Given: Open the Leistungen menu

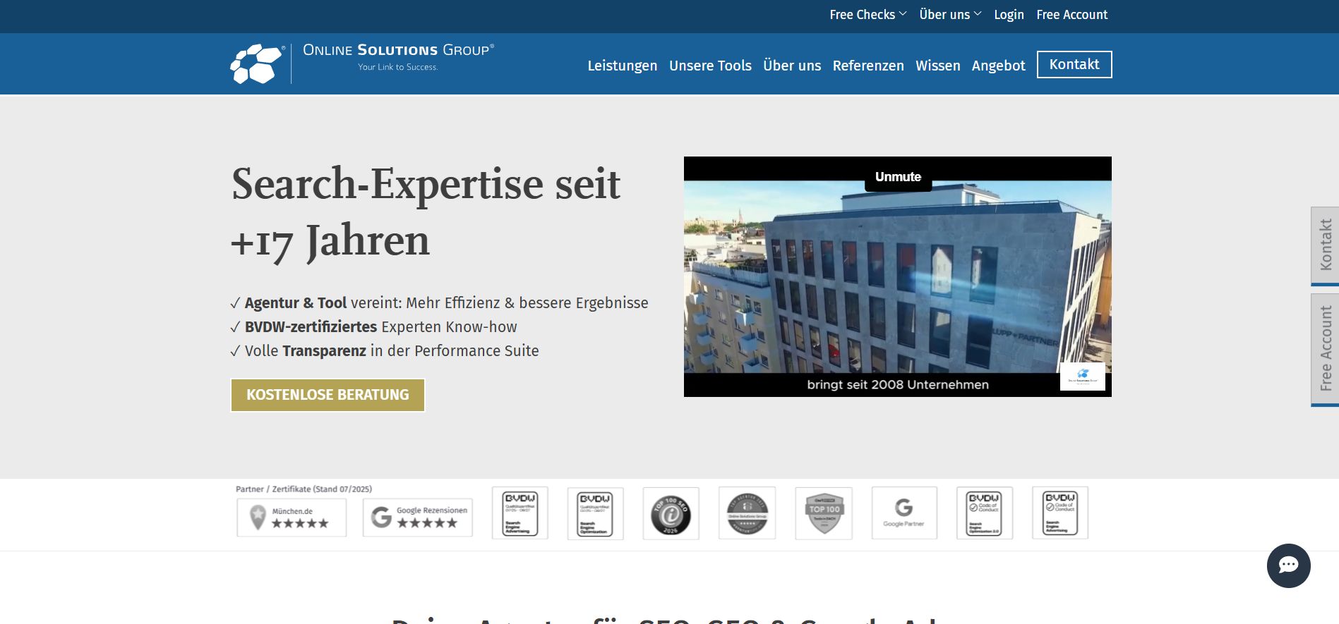Looking at the screenshot, I should click(x=623, y=66).
